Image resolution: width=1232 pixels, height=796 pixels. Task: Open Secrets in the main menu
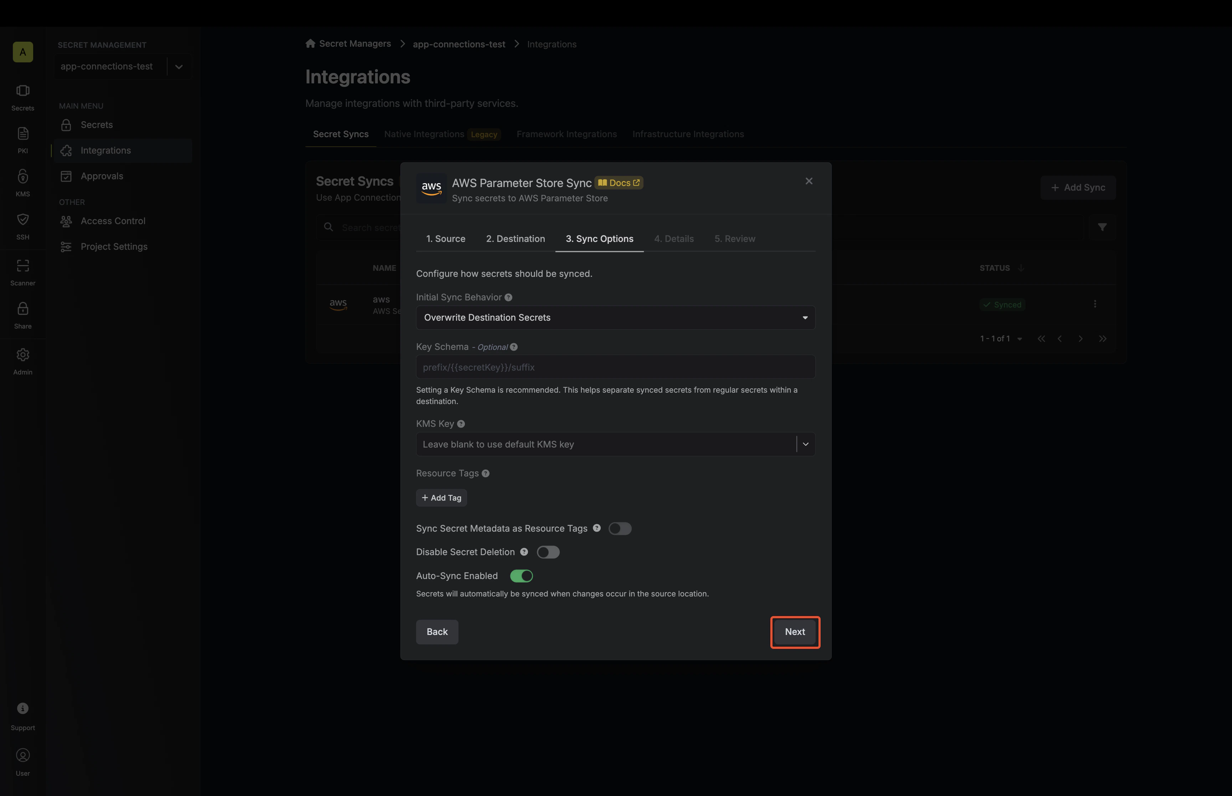(x=123, y=125)
